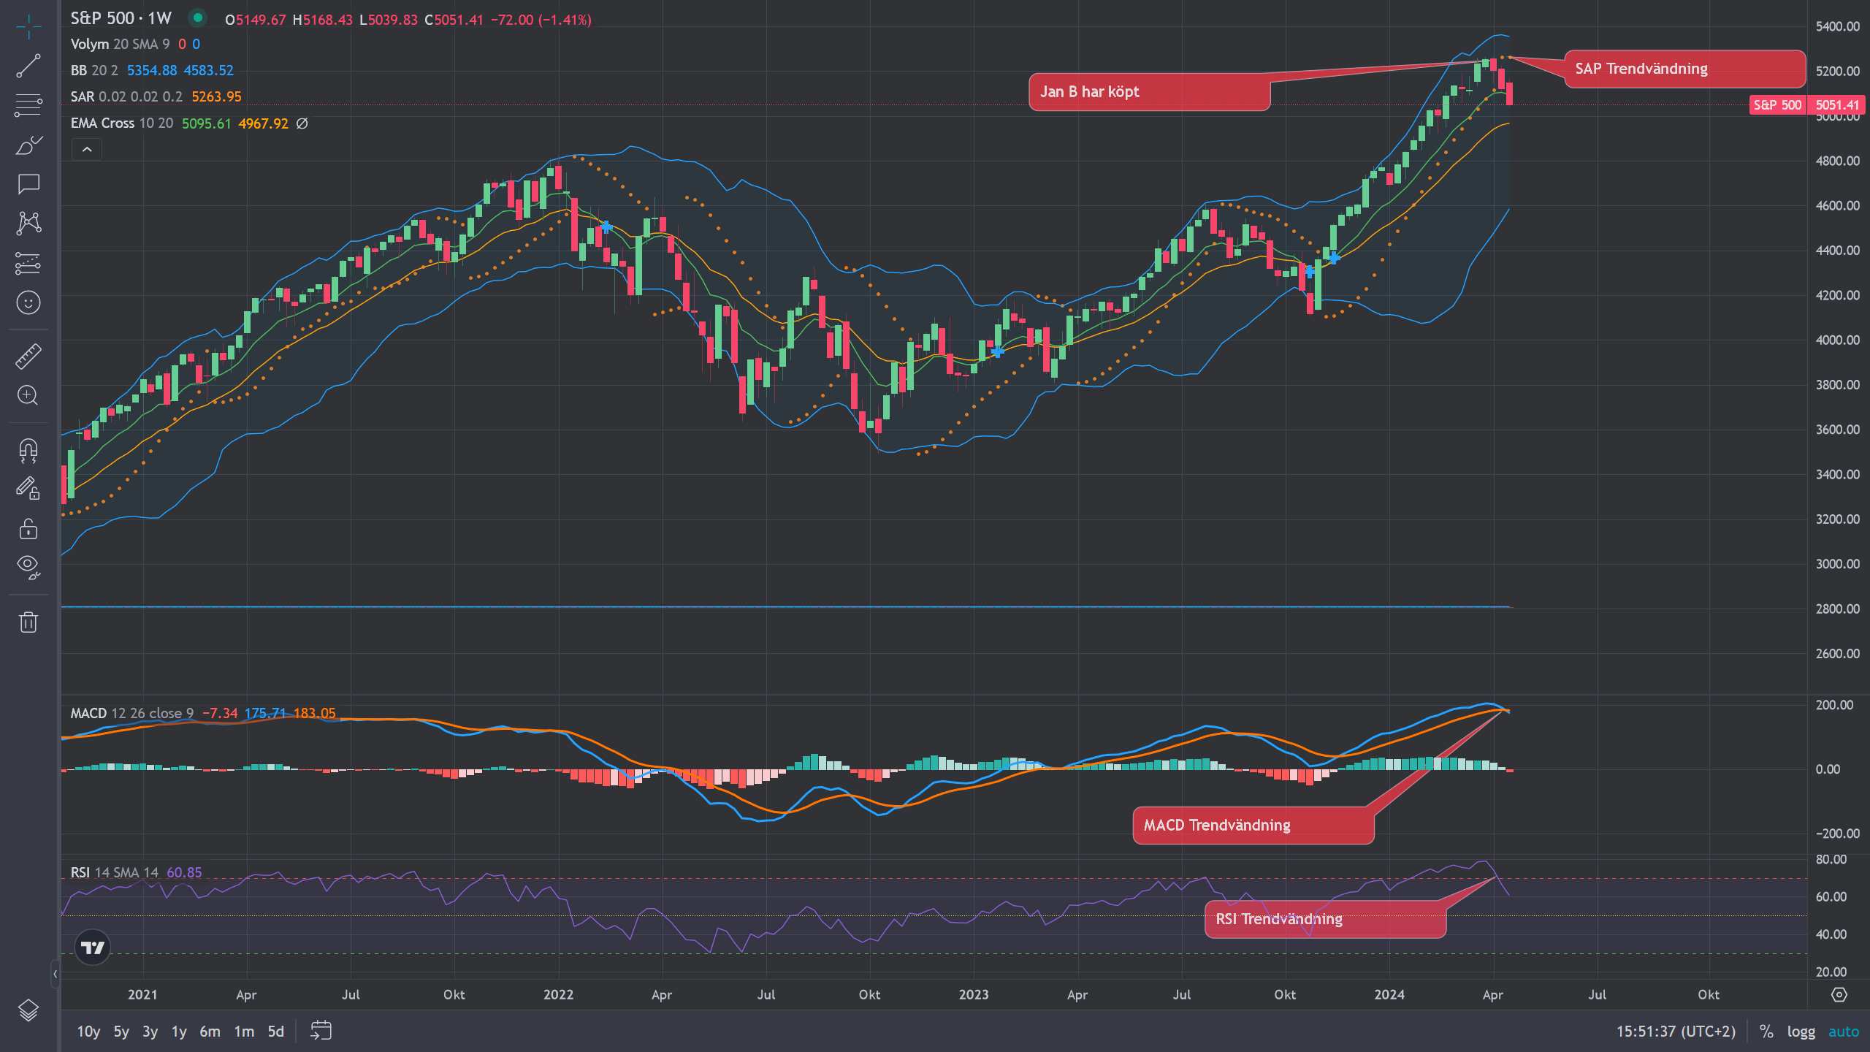Select the measure ruler tool

(28, 357)
